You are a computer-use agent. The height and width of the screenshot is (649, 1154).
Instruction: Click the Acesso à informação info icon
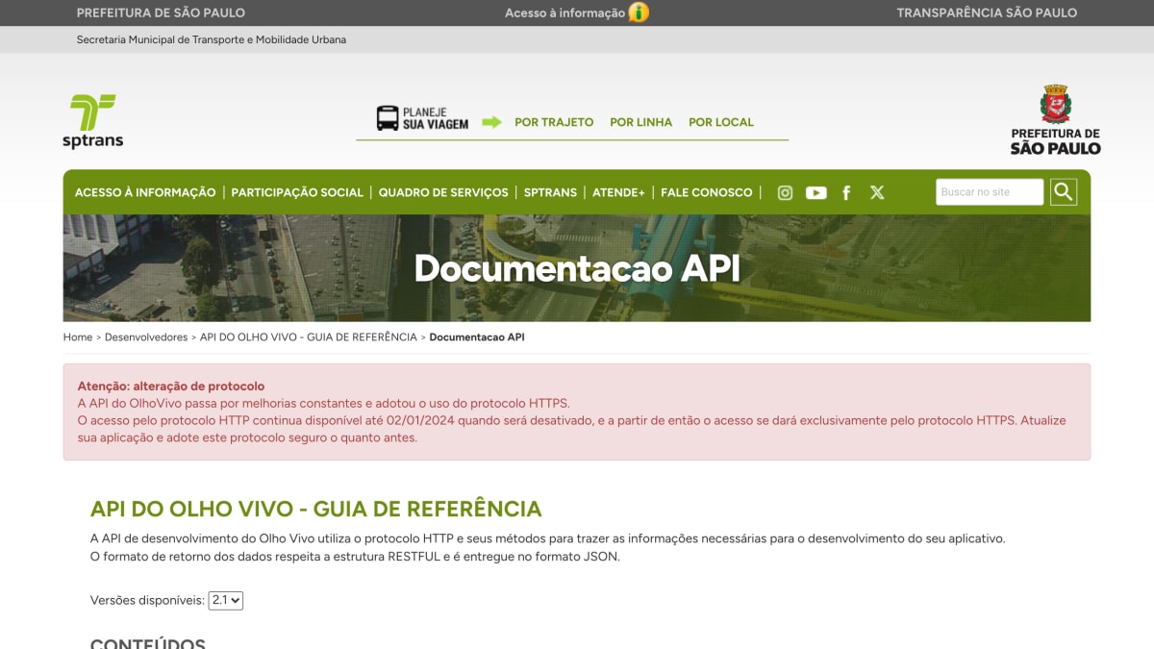[639, 12]
